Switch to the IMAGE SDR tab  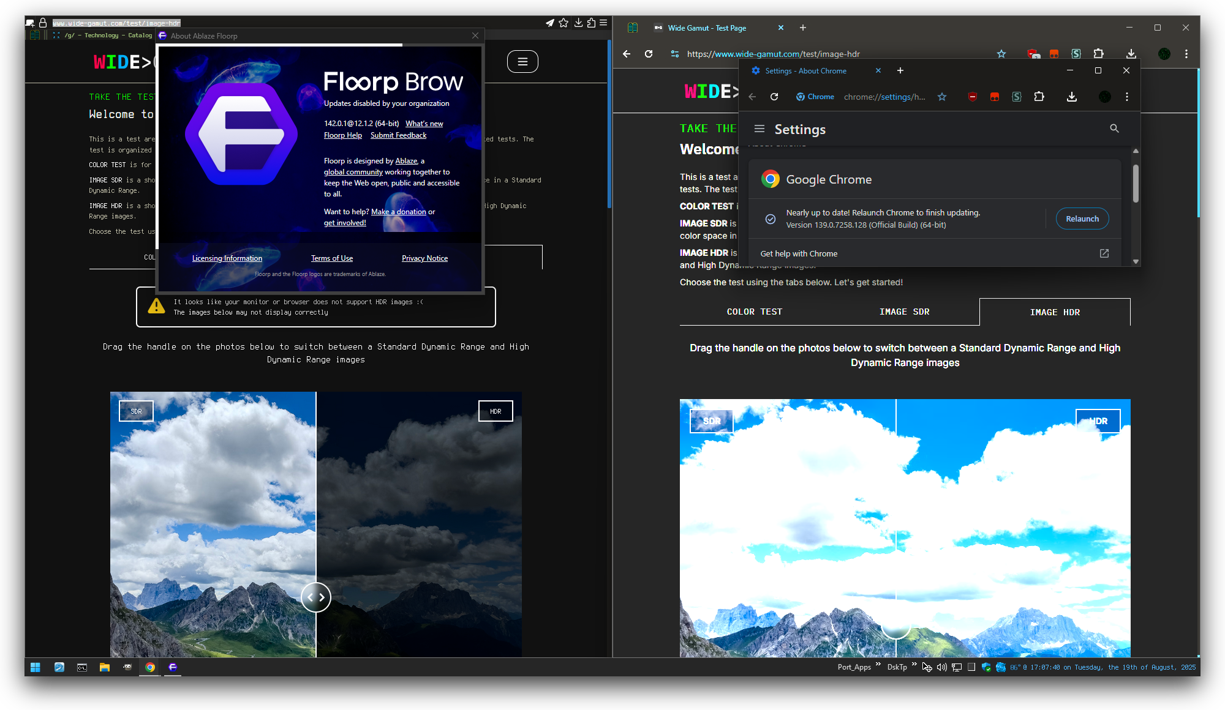click(x=904, y=312)
